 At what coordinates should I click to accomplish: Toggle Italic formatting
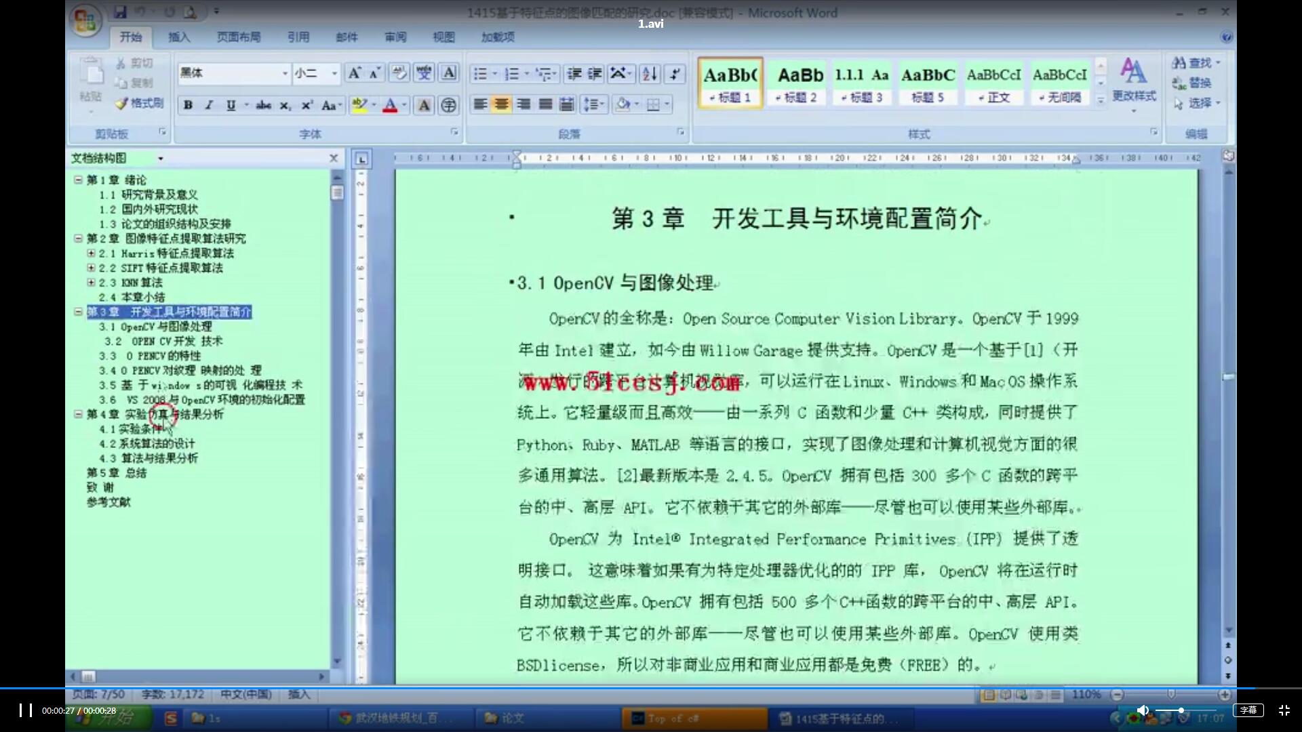[209, 105]
